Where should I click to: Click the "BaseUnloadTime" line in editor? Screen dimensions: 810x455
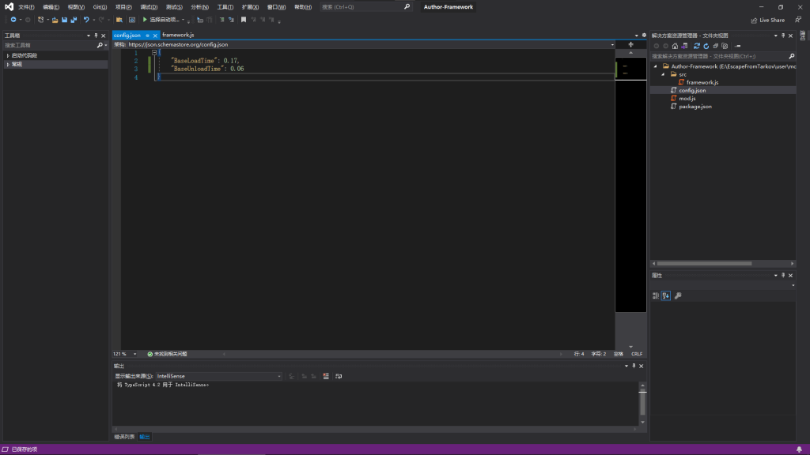click(x=208, y=69)
